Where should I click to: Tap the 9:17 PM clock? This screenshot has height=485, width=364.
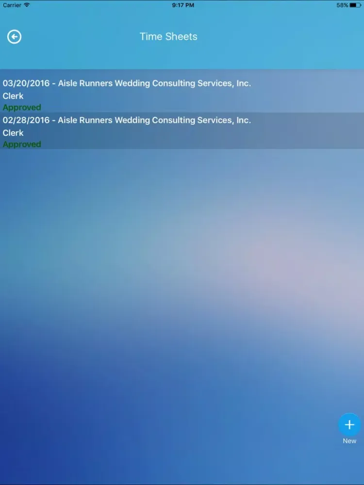tap(183, 5)
